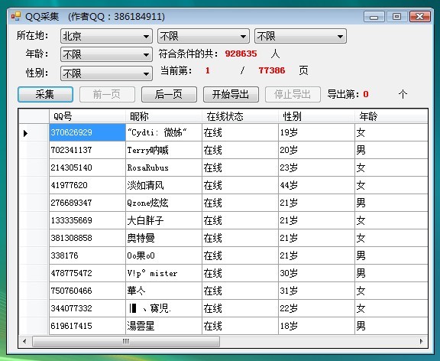Click nickname 大白胖子 cell
The image size is (440, 361).
pos(164,220)
